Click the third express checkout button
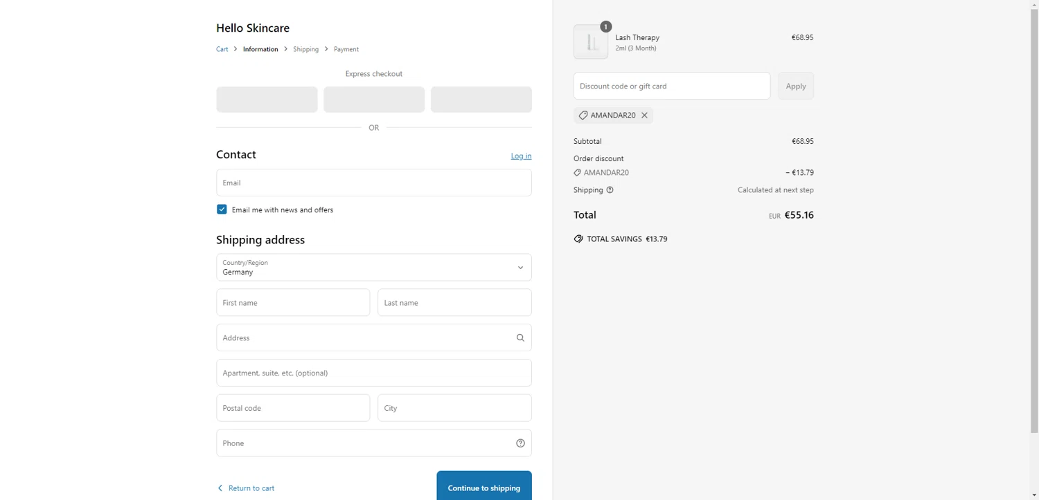 (x=481, y=100)
